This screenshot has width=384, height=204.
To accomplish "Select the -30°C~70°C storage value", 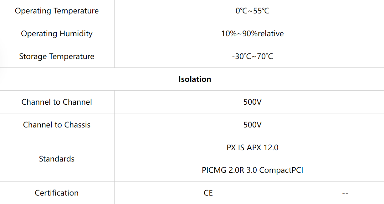I will coord(252,57).
